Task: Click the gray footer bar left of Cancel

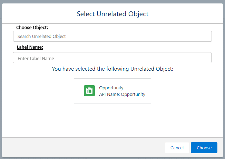Action: [83, 148]
